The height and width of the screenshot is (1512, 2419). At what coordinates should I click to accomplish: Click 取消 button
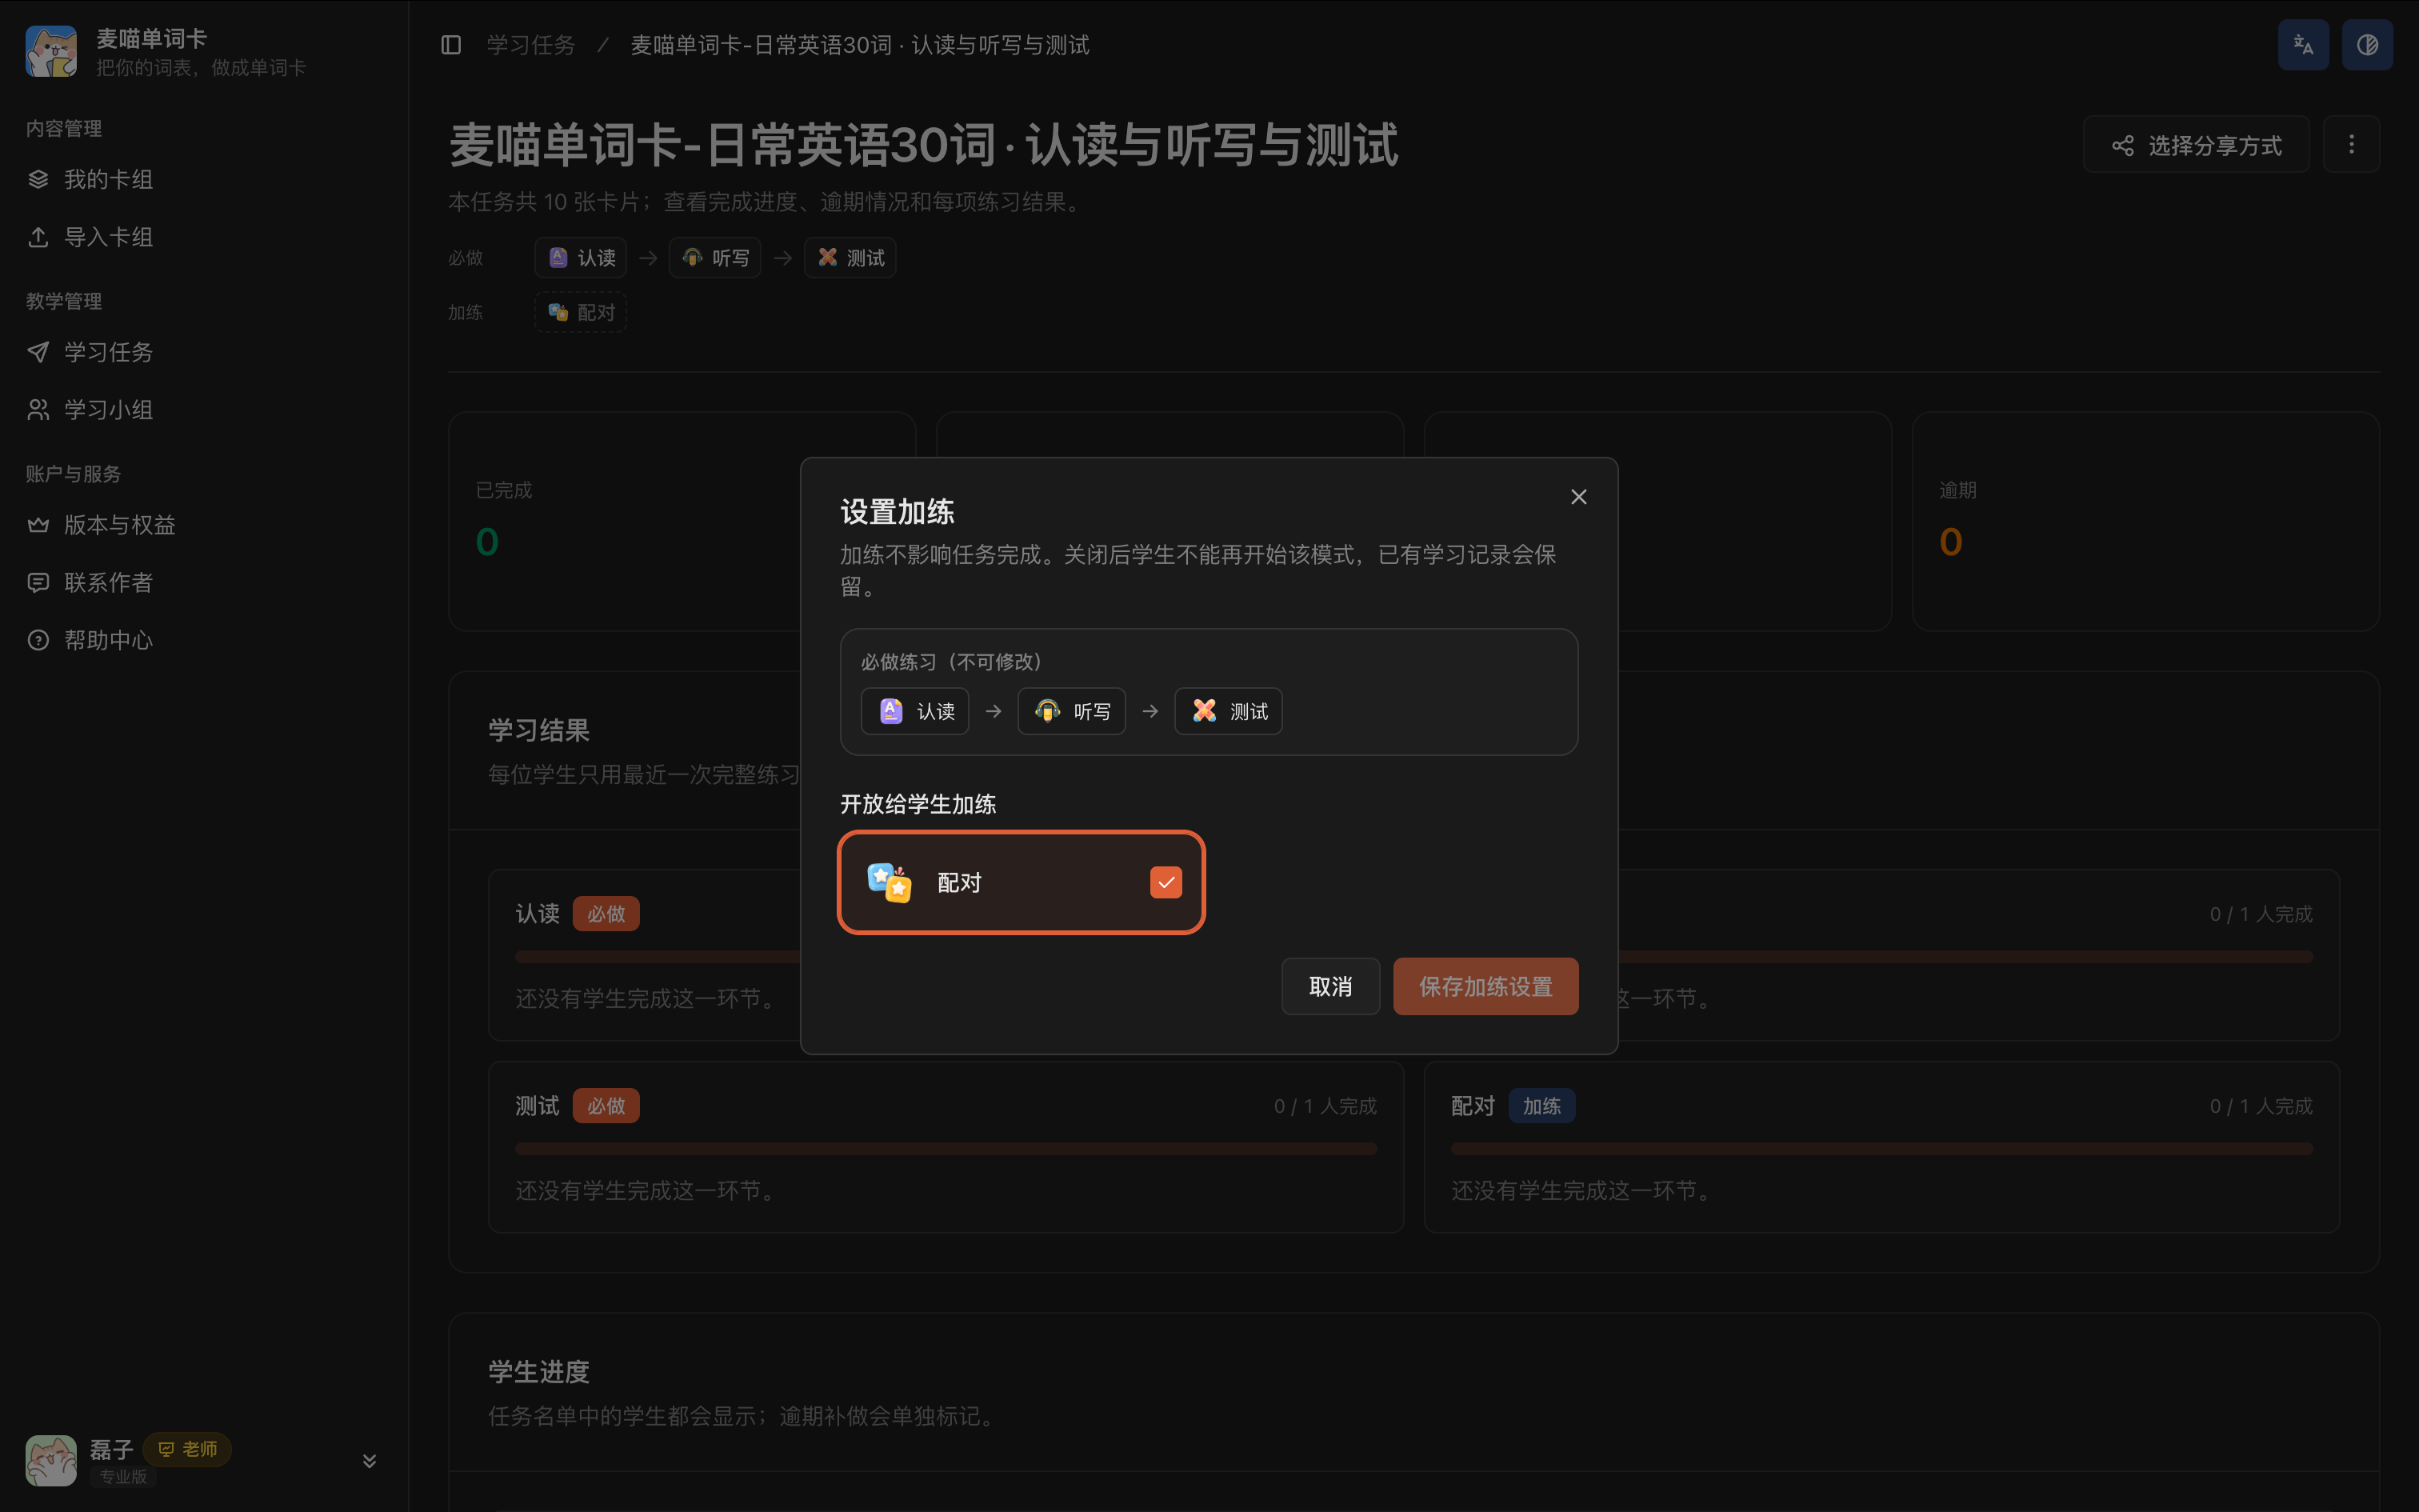point(1330,986)
